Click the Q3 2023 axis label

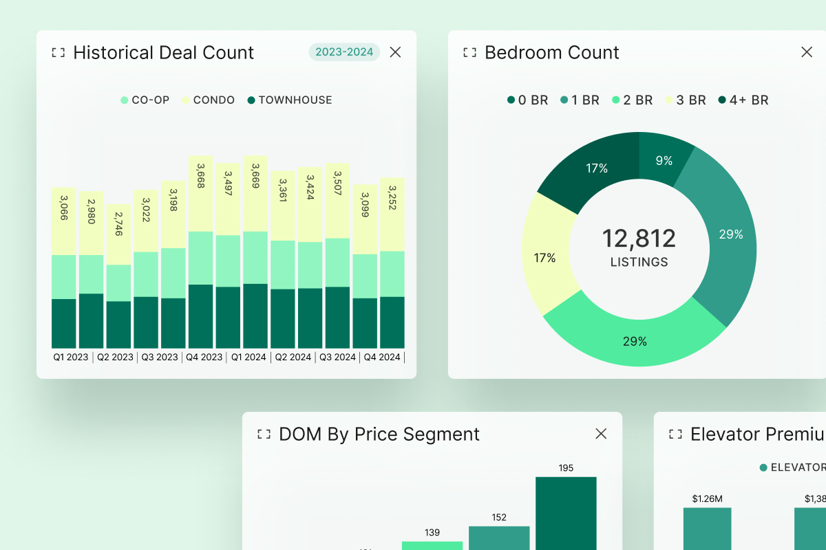(x=160, y=357)
